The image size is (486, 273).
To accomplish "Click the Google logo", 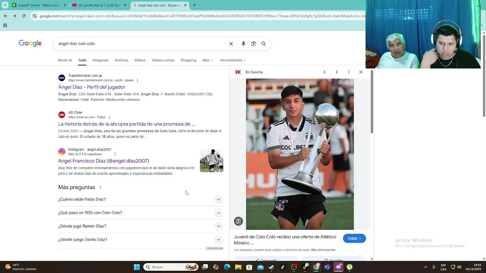I will point(30,43).
